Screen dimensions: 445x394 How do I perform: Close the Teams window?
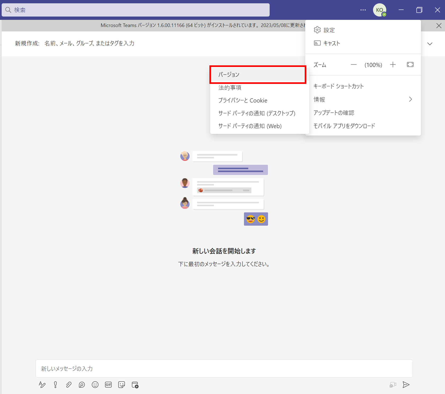pos(437,10)
